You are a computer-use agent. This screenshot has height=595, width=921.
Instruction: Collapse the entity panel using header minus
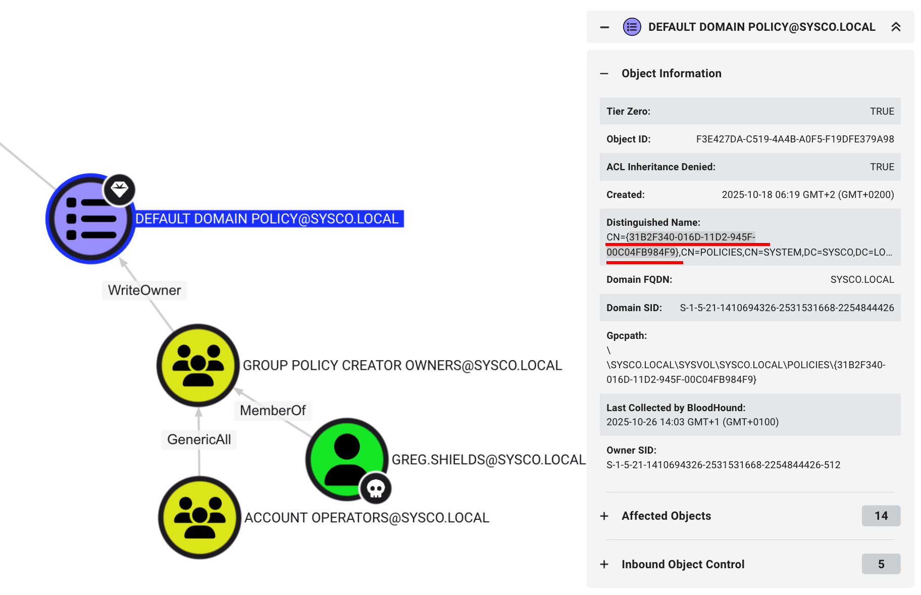click(x=604, y=27)
